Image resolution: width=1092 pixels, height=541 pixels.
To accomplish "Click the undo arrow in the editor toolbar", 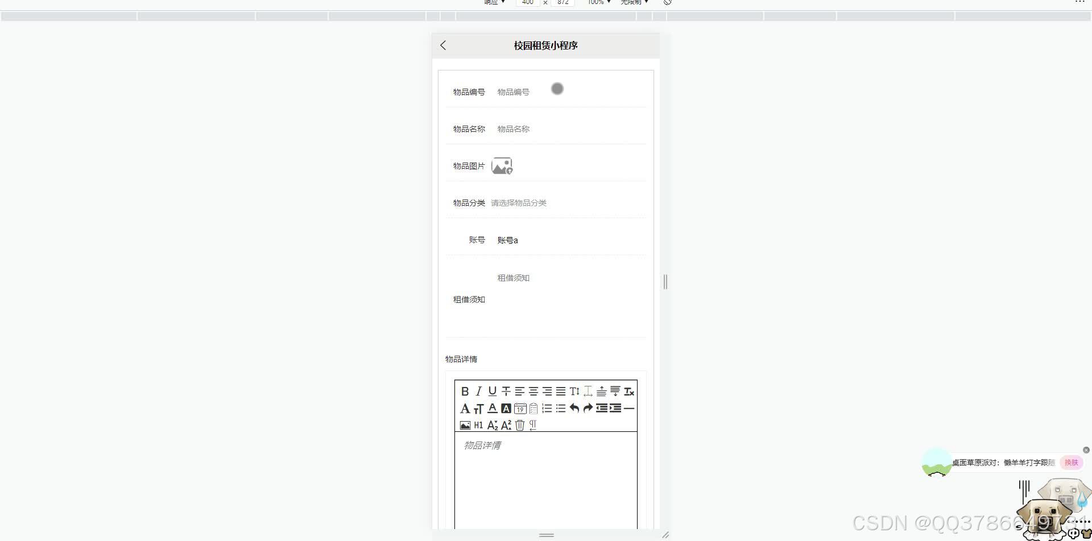I will click(x=574, y=408).
